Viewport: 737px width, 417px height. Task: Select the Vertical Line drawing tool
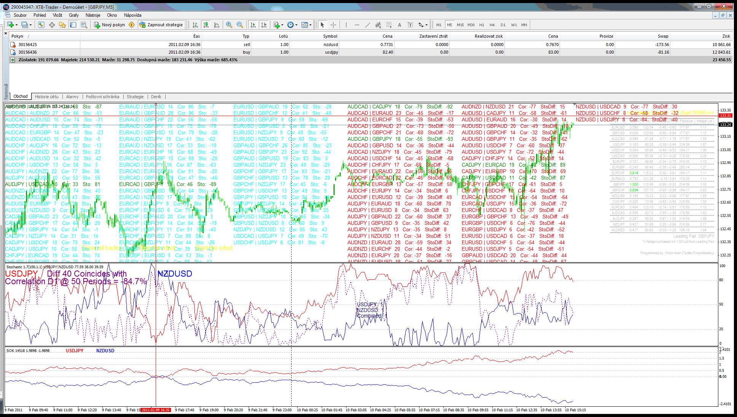click(346, 25)
